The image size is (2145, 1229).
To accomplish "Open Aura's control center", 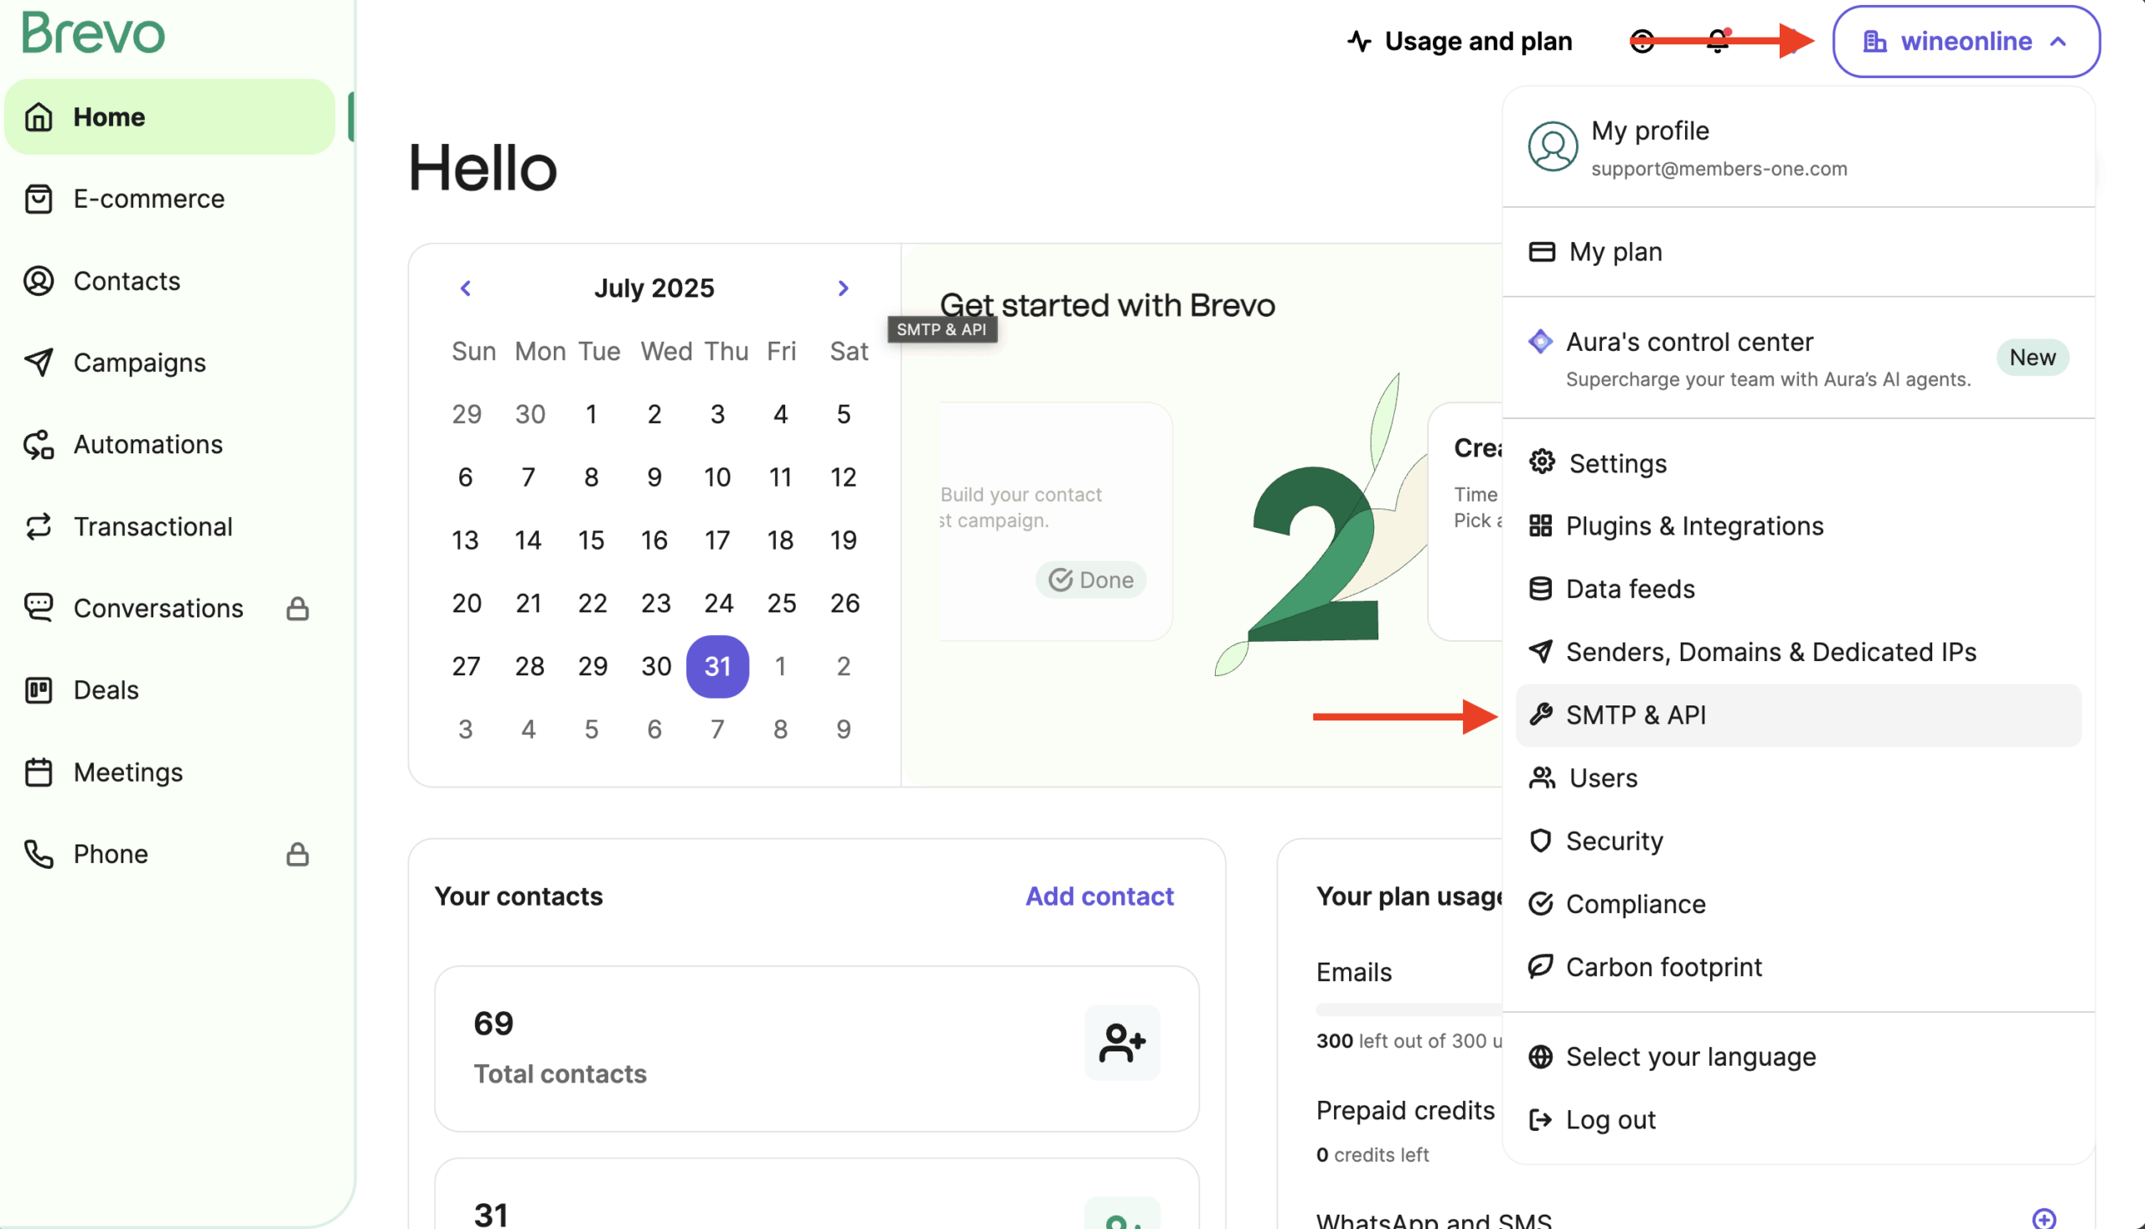I will coord(1798,358).
